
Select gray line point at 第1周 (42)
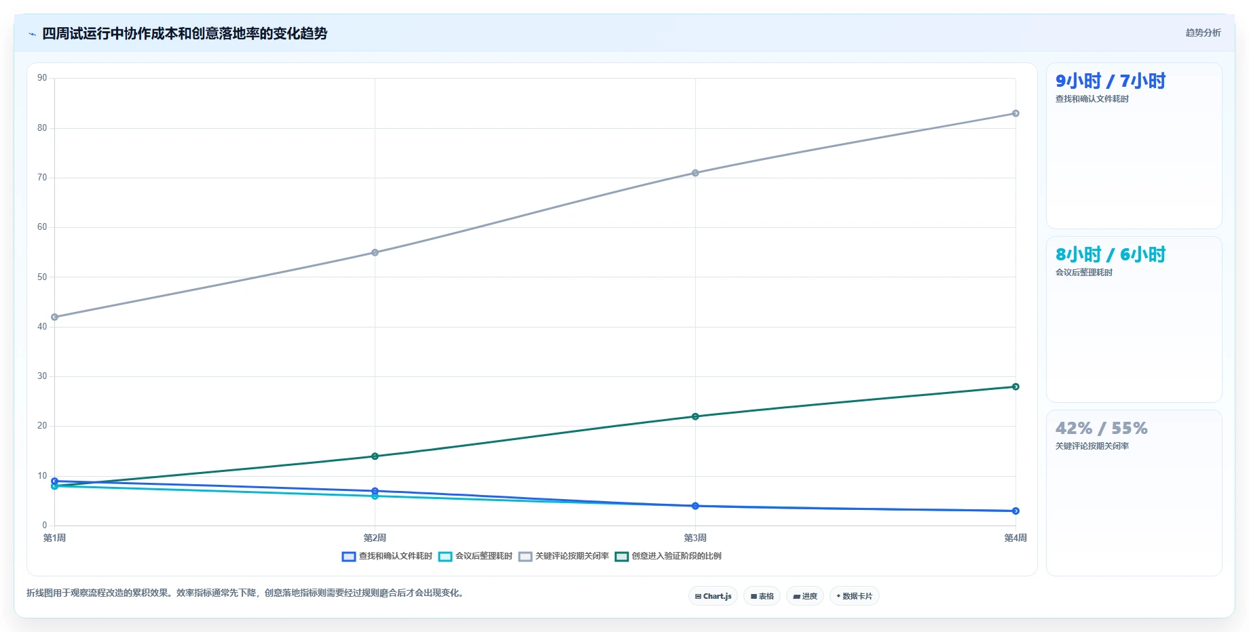coord(55,317)
